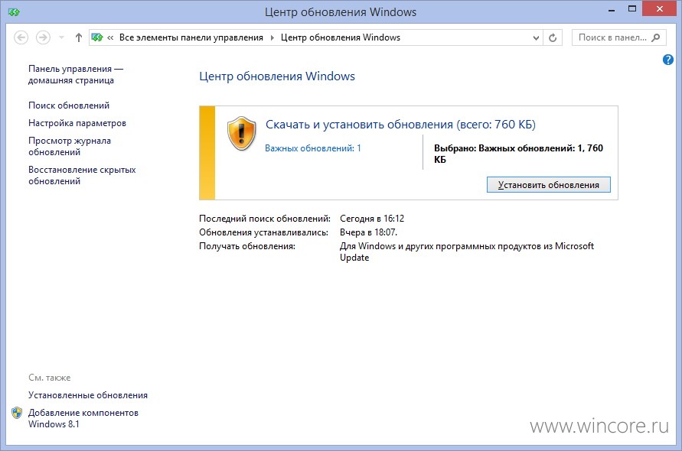The height and width of the screenshot is (451, 682).
Task: Click 'Поиск обновлений' in the sidebar
Action: click(x=69, y=105)
